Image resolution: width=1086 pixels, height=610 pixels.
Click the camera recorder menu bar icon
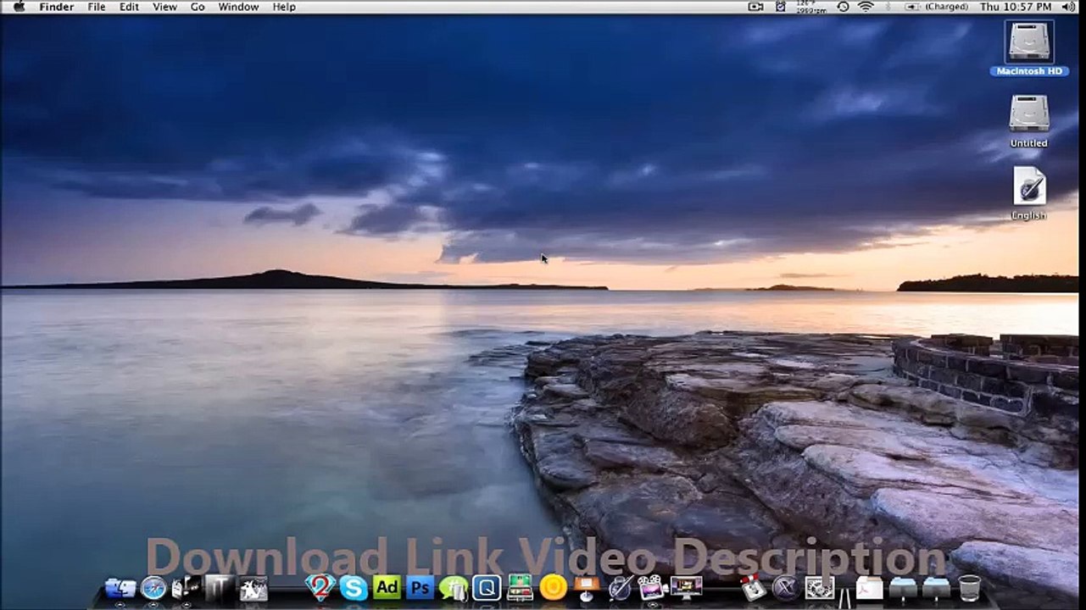755,7
